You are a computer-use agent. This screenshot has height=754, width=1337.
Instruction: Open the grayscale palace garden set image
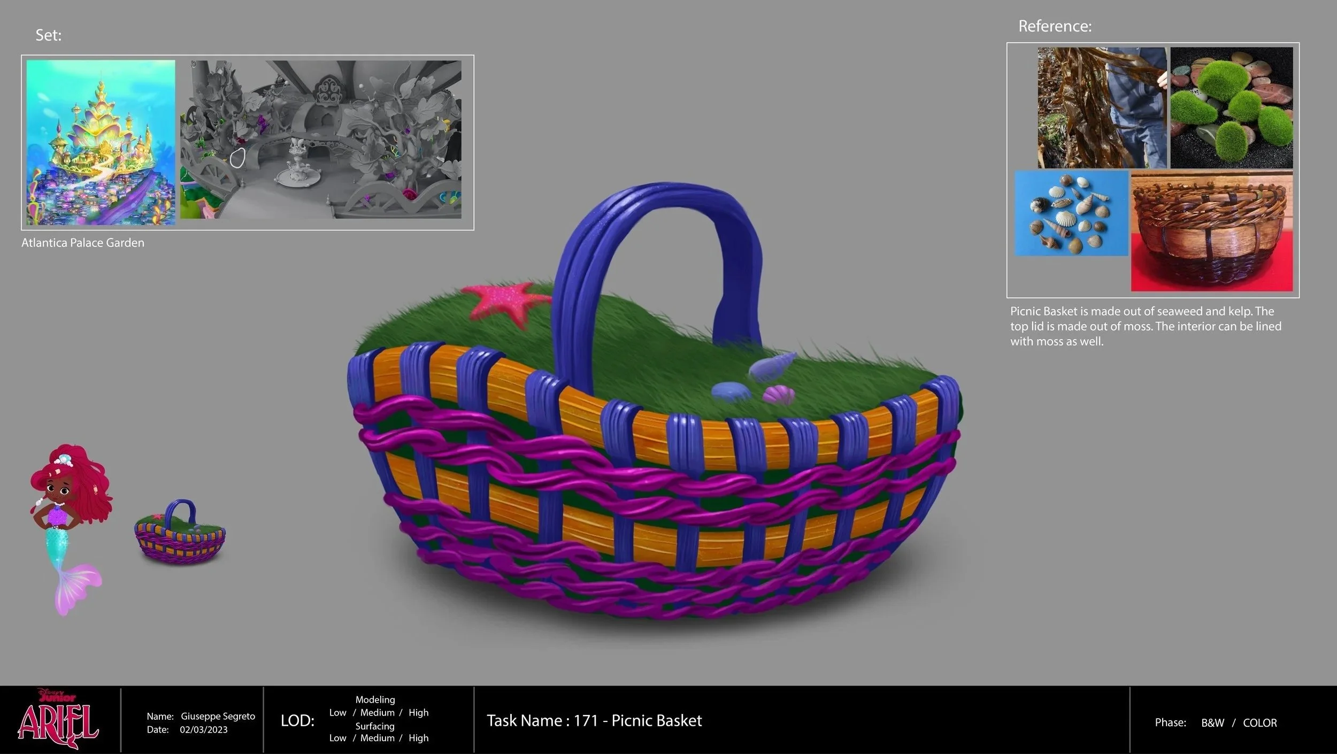pyautogui.click(x=321, y=139)
